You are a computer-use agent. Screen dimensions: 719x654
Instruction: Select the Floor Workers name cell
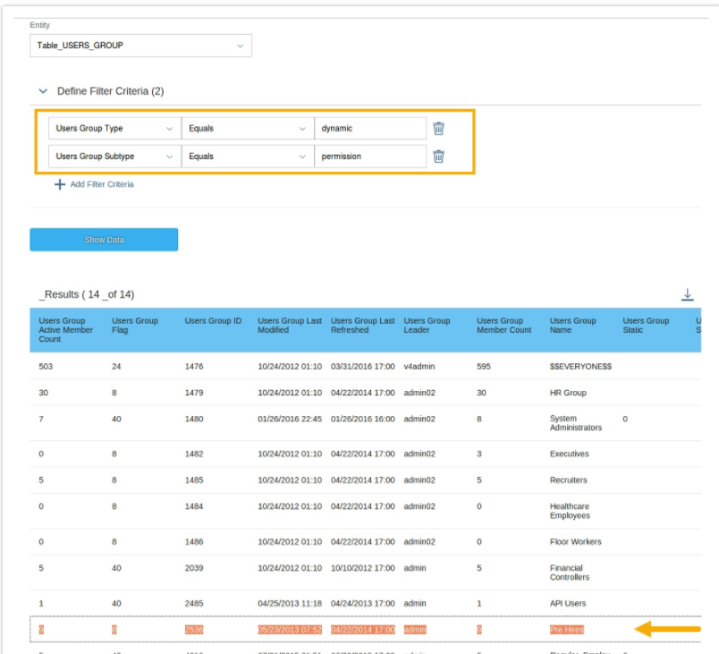[x=575, y=541]
